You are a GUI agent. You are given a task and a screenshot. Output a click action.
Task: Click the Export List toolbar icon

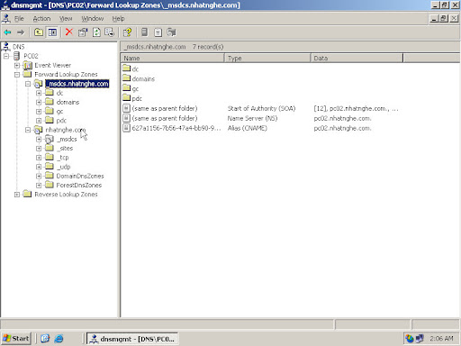pos(109,32)
